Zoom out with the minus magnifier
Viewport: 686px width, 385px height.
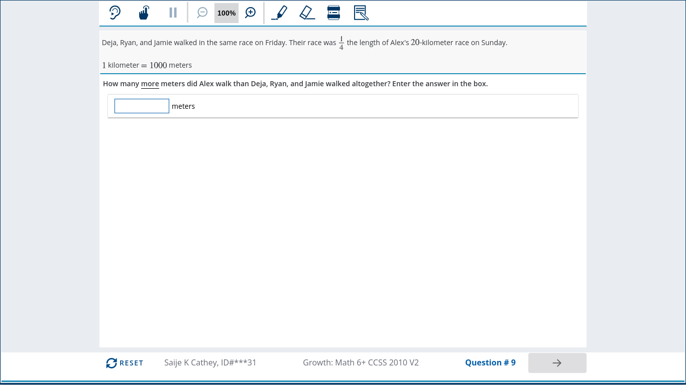coord(202,13)
